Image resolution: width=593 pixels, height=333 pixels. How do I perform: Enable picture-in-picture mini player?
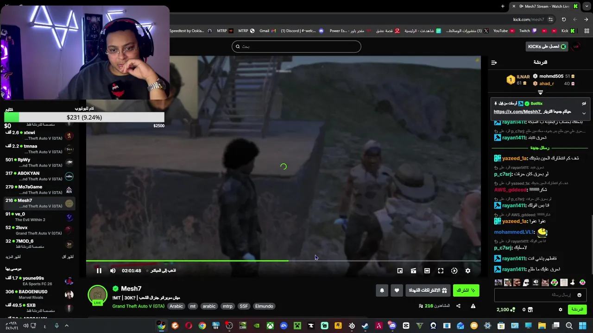[x=400, y=271]
